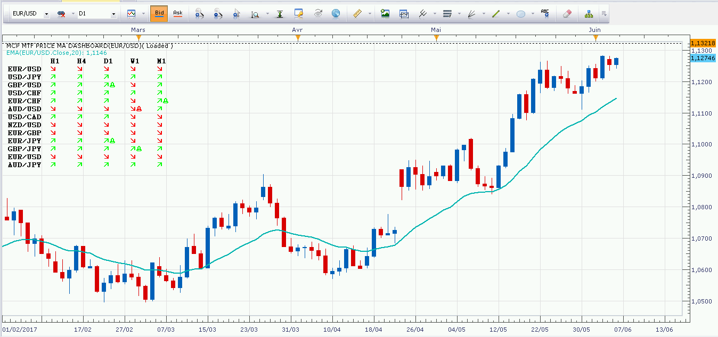The image size is (718, 337).
Task: Select the green trend line tool
Action: click(x=496, y=13)
